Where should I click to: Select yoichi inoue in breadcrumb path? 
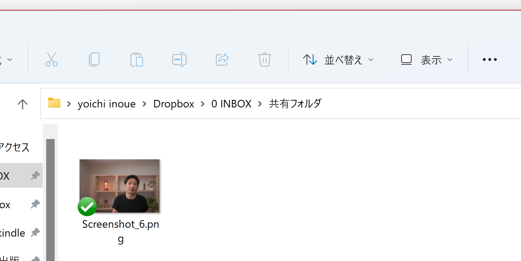click(107, 104)
